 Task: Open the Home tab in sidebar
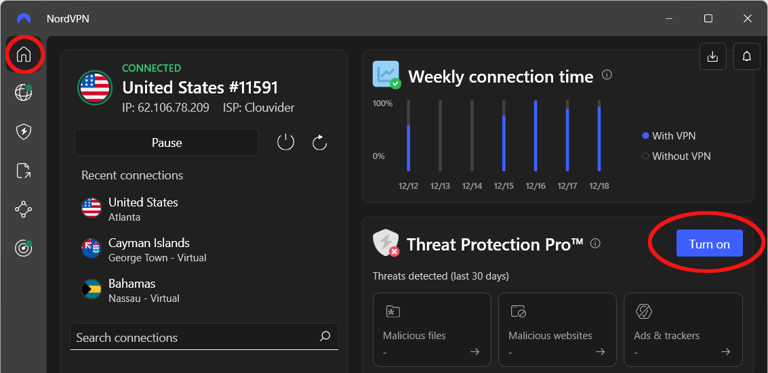24,54
